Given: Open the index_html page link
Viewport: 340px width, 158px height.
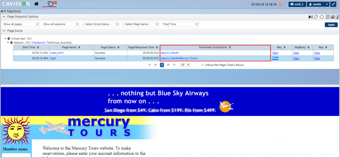Looking at the screenshot, I should tap(57, 53).
